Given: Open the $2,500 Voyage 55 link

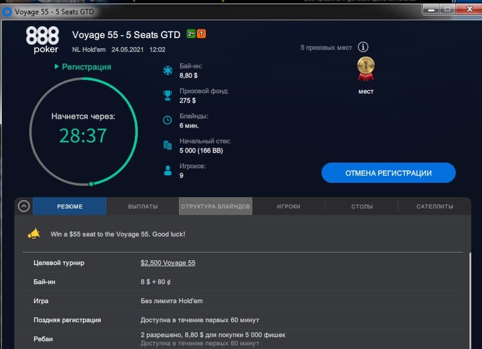Looking at the screenshot, I should pyautogui.click(x=168, y=263).
